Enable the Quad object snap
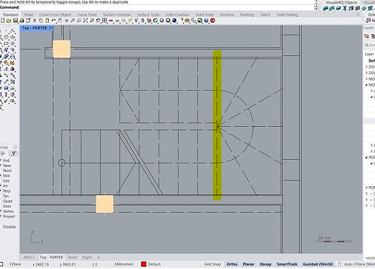This screenshot has width=375, height=269. (x=7, y=201)
